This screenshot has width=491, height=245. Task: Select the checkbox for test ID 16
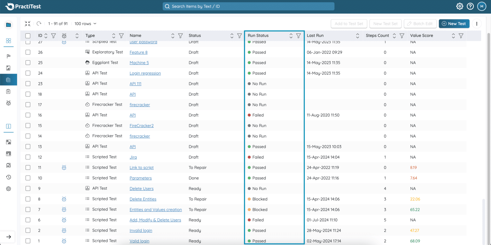coord(28,115)
